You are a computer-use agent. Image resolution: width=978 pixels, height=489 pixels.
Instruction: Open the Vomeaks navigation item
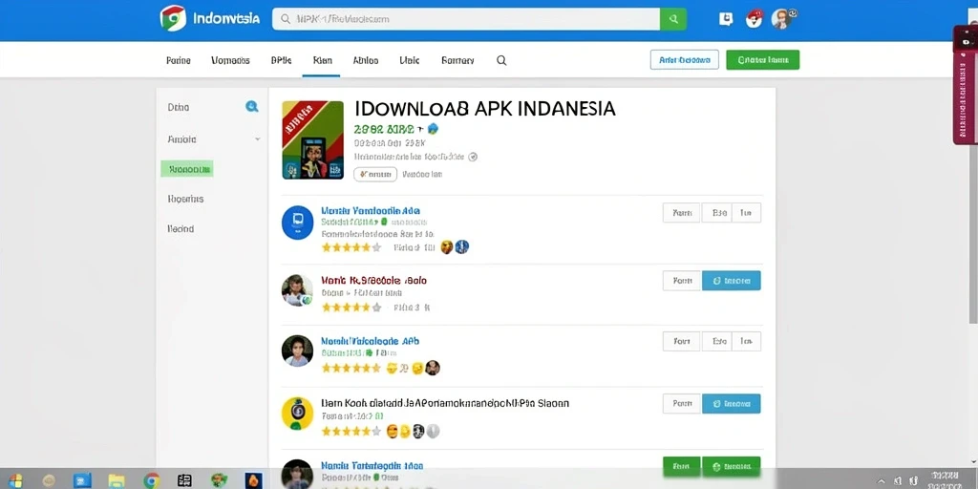coord(230,60)
